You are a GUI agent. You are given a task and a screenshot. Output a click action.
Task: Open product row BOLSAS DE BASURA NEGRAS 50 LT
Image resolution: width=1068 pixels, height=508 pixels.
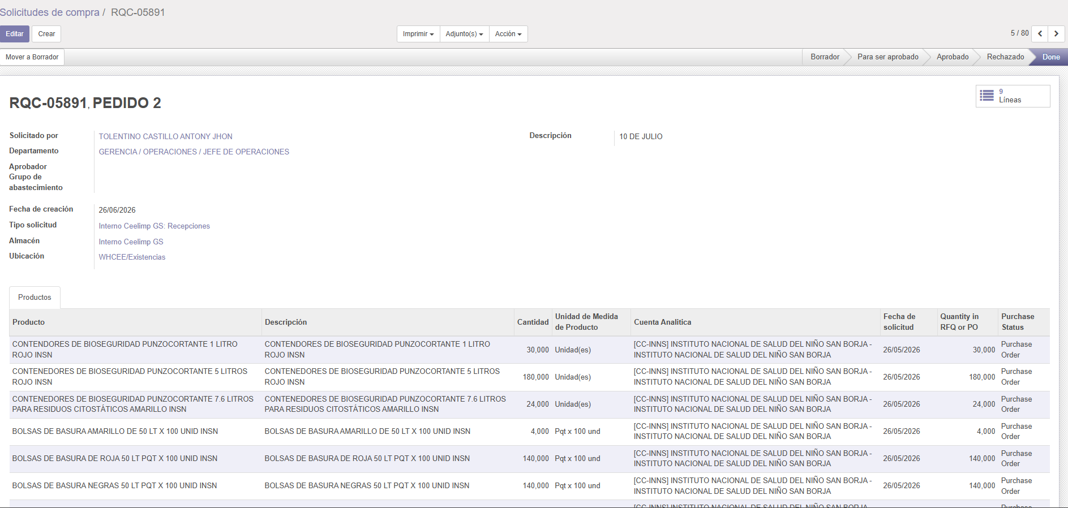point(530,485)
